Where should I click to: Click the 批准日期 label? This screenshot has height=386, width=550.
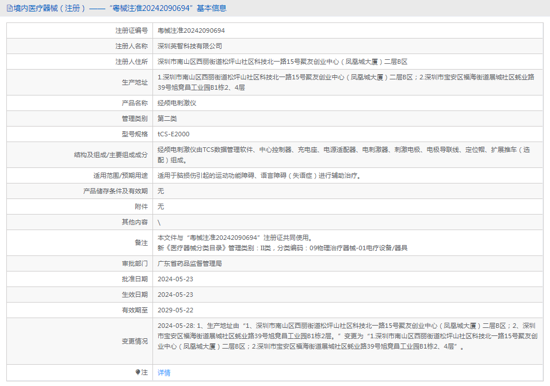click(x=135, y=279)
